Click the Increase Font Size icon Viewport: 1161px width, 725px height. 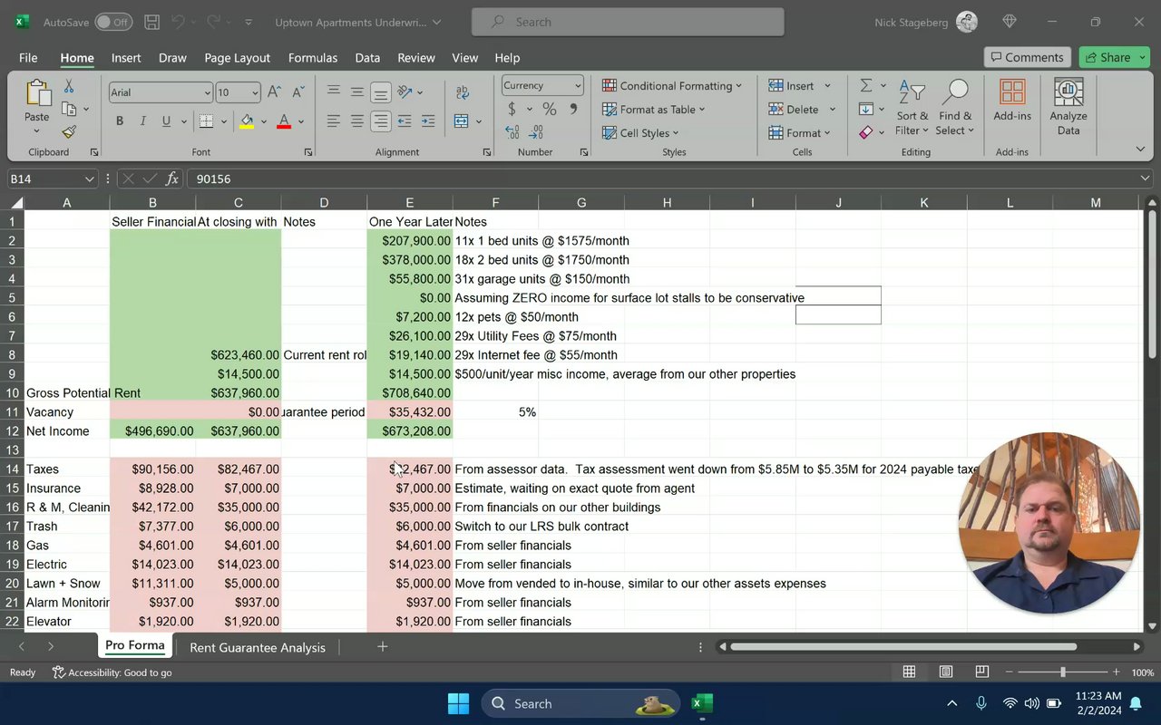(276, 92)
